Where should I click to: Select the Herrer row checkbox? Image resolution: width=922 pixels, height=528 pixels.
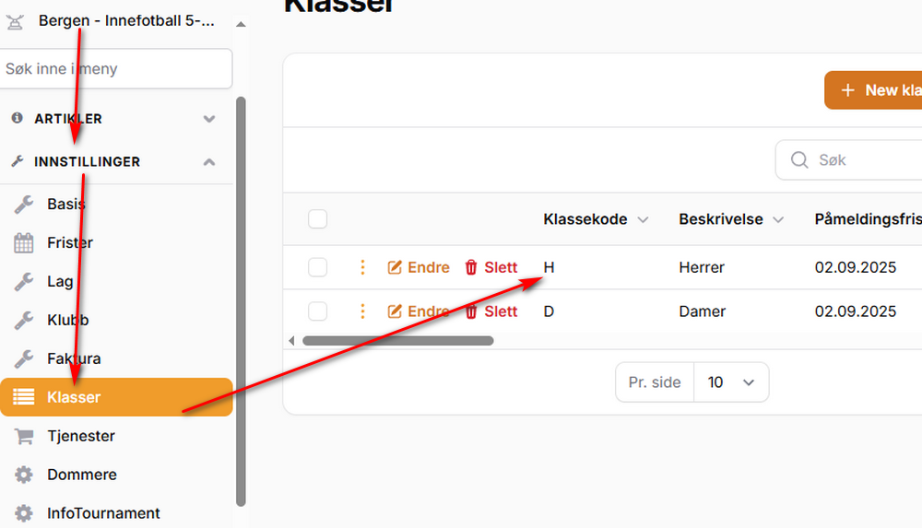tap(318, 267)
